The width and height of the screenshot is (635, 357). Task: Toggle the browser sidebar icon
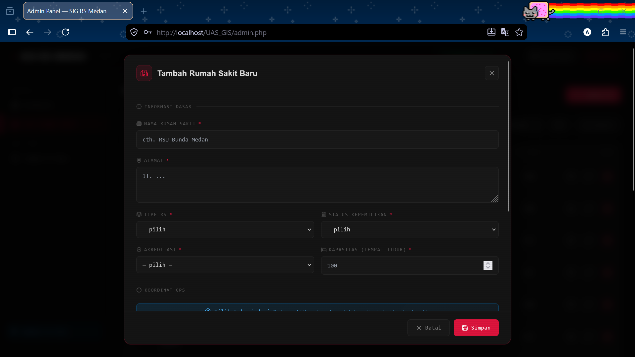coord(12,32)
